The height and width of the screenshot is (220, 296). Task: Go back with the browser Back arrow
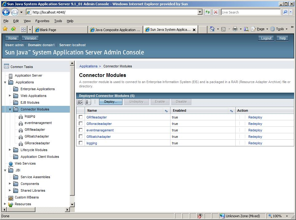[6, 12]
